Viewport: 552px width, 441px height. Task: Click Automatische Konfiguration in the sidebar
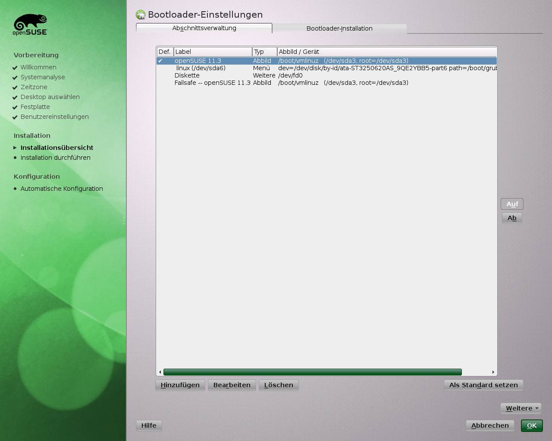62,189
